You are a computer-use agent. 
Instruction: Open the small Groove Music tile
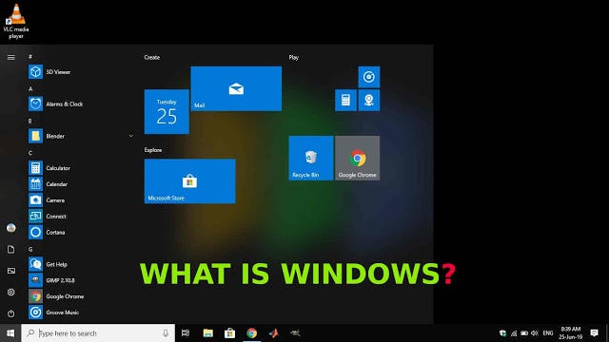pyautogui.click(x=369, y=77)
